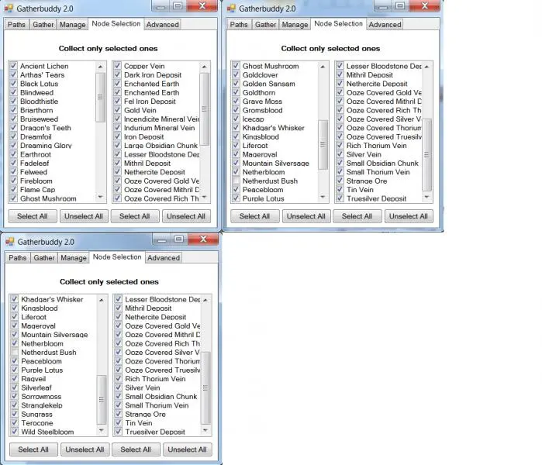Select the Silverleaf row

pyautogui.click(x=53, y=387)
